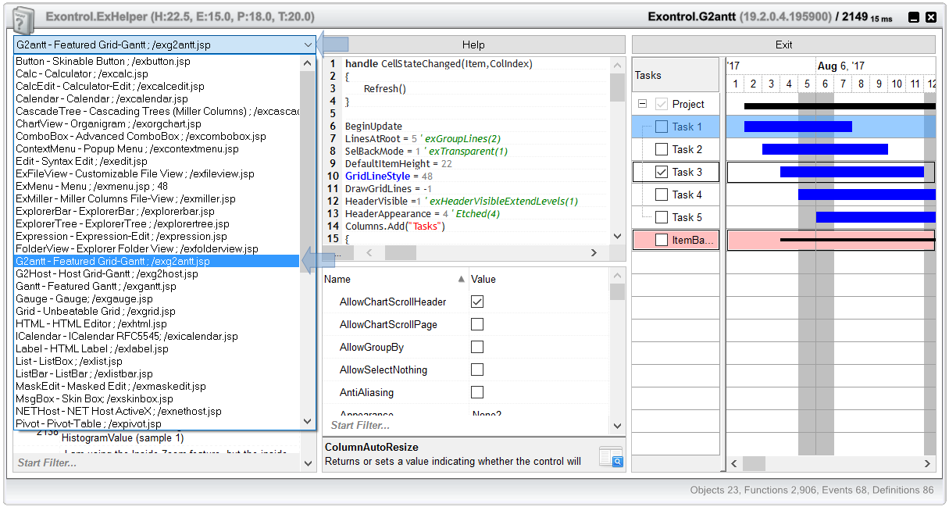Click the blue Task 2 Gantt bar

[x=824, y=149]
